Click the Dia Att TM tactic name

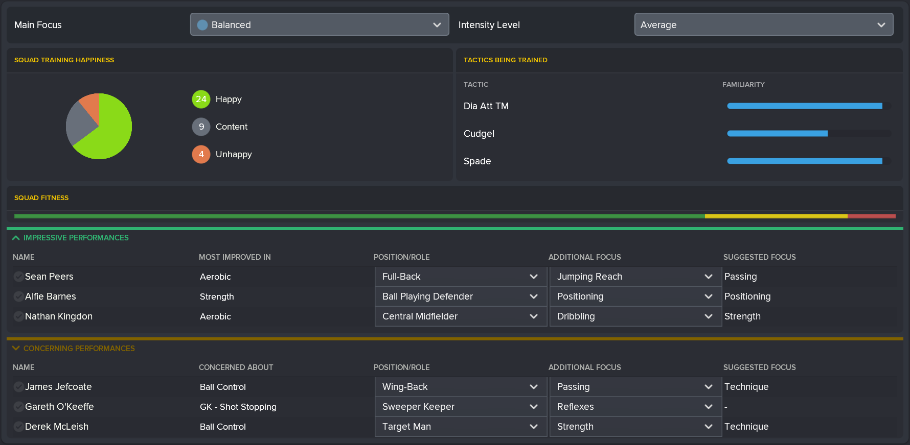[x=486, y=106]
